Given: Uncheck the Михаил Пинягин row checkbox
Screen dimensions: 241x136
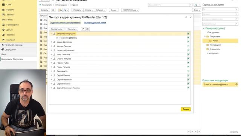Looking at the screenshot, I should [188, 46].
